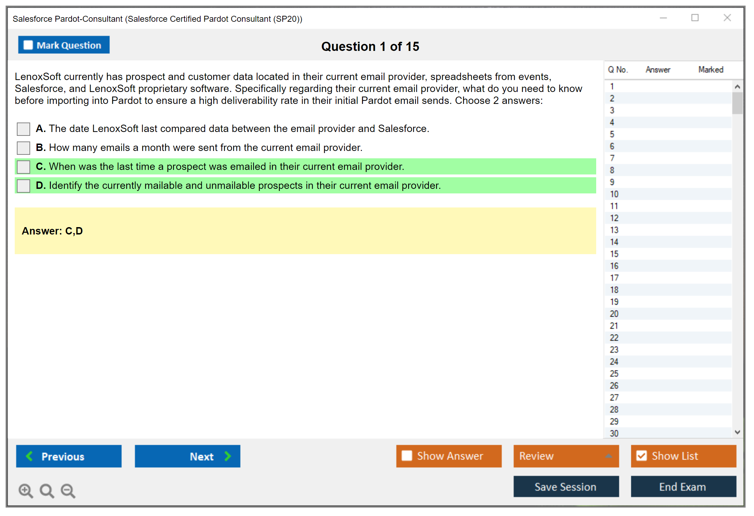Click the Save Session button
The height and width of the screenshot is (516, 754).
(x=566, y=487)
